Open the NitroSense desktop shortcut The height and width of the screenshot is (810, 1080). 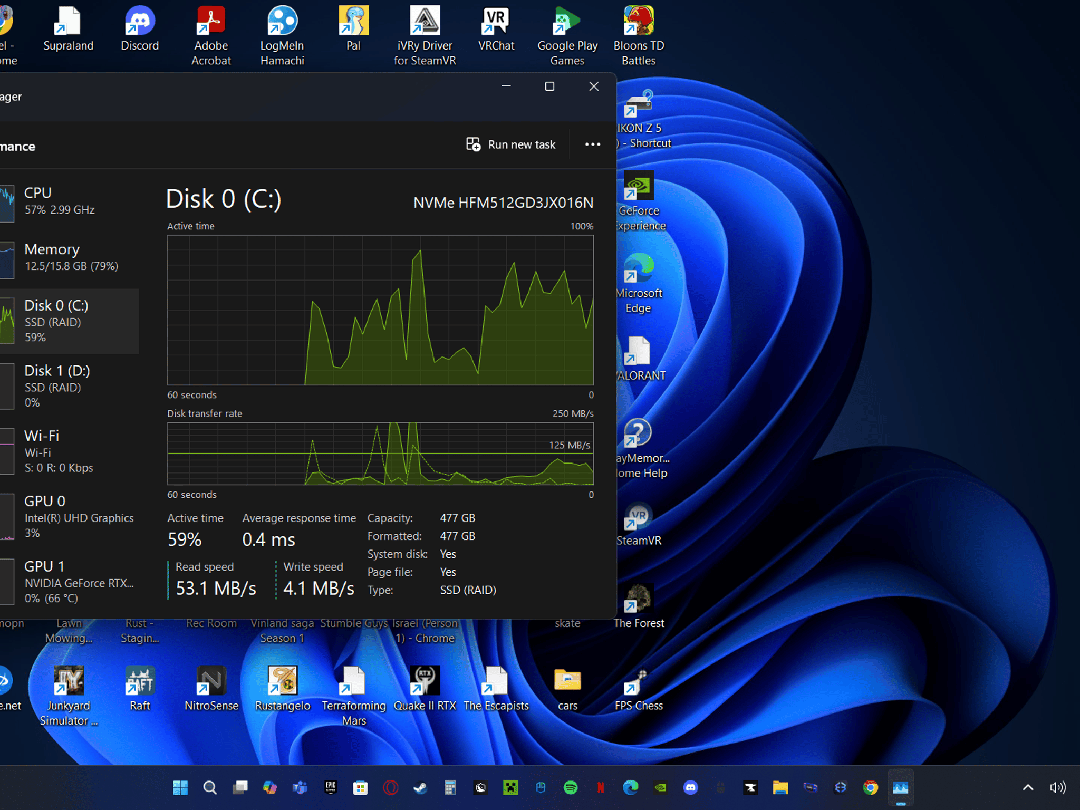[211, 689]
